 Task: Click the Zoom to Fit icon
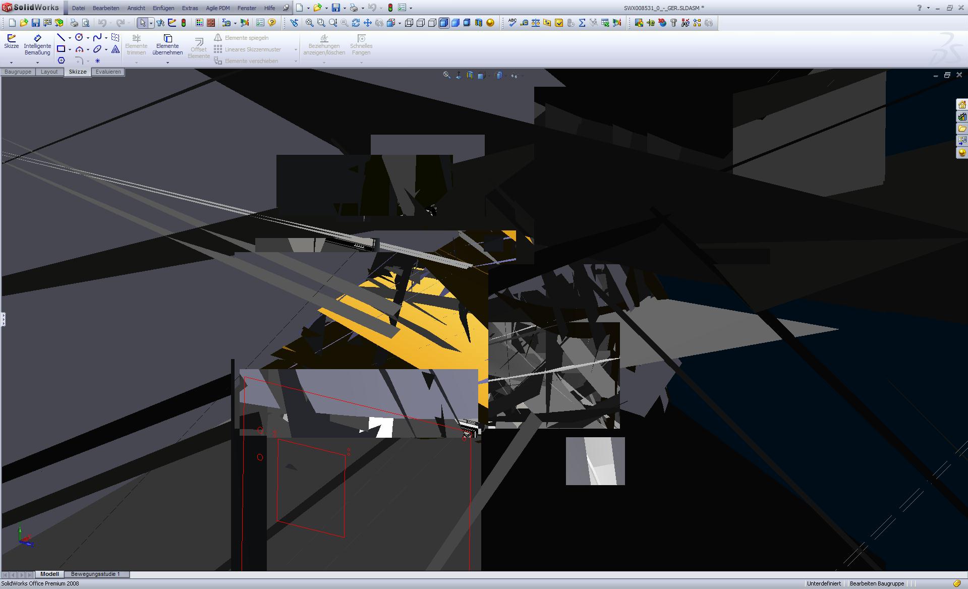tap(309, 23)
